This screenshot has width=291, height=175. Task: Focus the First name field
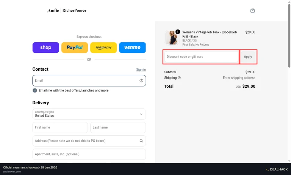[60, 127]
